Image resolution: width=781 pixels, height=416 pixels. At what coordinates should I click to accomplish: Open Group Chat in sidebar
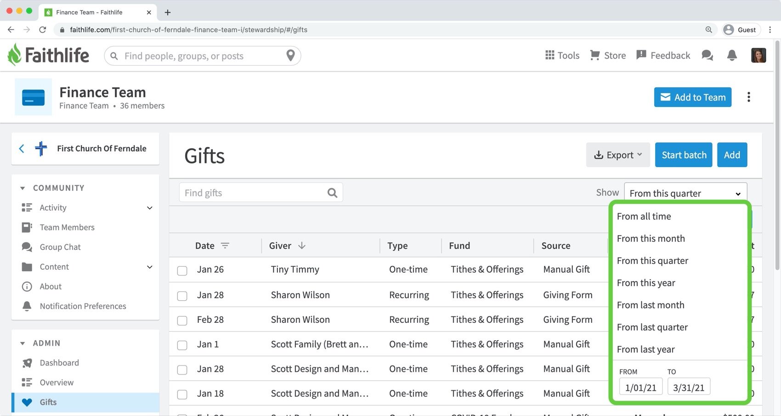60,247
